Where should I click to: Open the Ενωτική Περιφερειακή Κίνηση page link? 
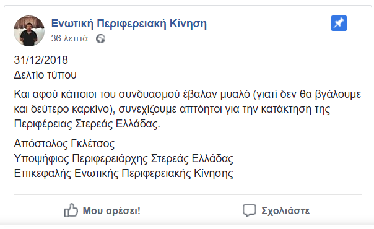pyautogui.click(x=129, y=24)
